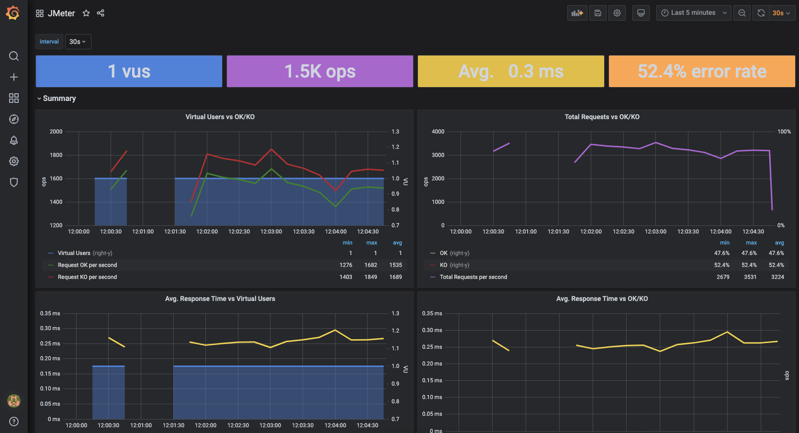
Task: Open the Search dashboards icon in sidebar
Action: [14, 56]
